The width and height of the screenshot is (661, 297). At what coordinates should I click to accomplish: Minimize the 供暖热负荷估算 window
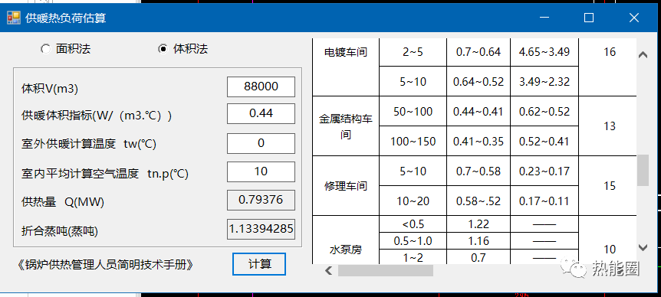pyautogui.click(x=544, y=18)
